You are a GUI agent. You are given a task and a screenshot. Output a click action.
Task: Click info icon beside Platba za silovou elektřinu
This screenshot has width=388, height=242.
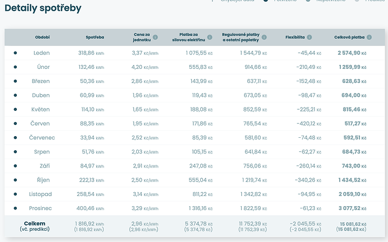pos(210,38)
